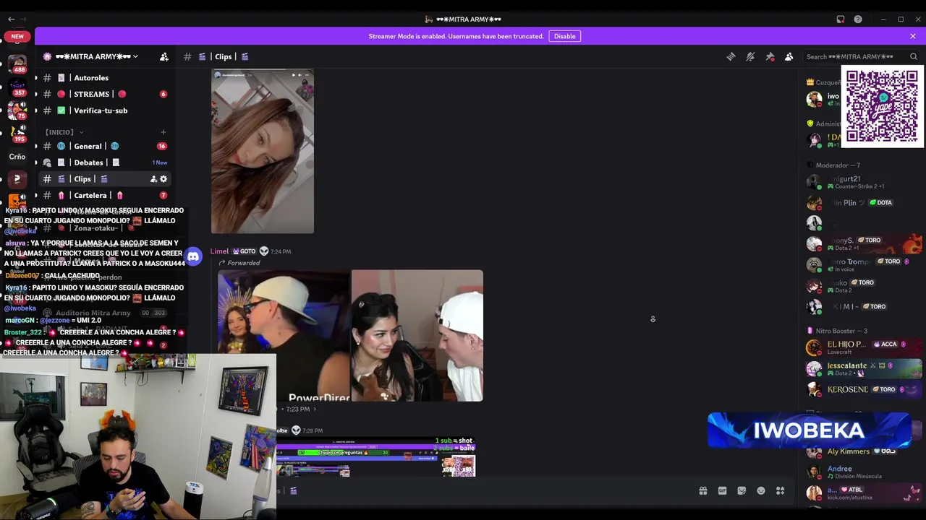Open the emoji picker icon
Viewport: 926px width, 520px height.
pos(761,491)
